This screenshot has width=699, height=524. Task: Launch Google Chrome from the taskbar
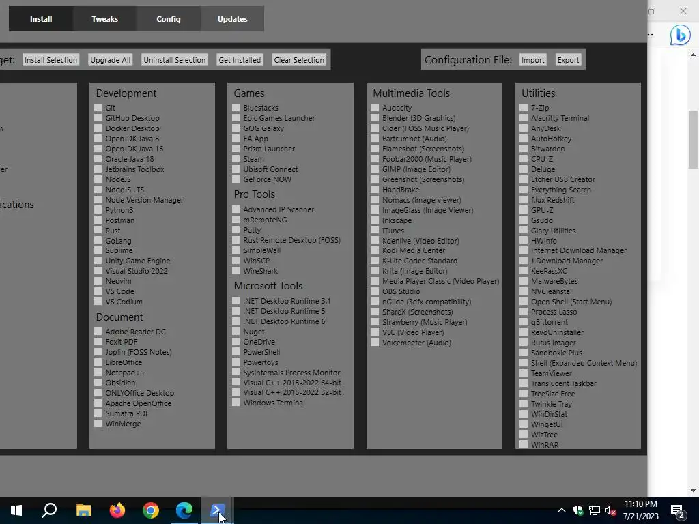[x=151, y=510]
